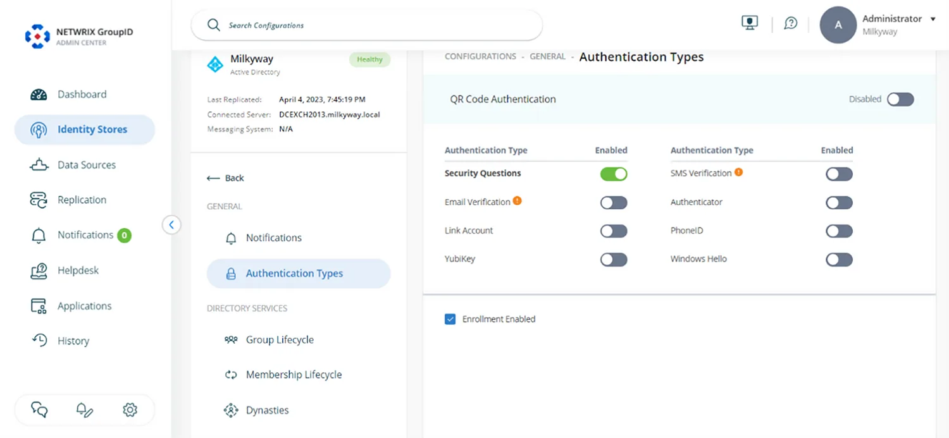949x438 pixels.
Task: Turn on the Link Account toggle
Action: 614,231
